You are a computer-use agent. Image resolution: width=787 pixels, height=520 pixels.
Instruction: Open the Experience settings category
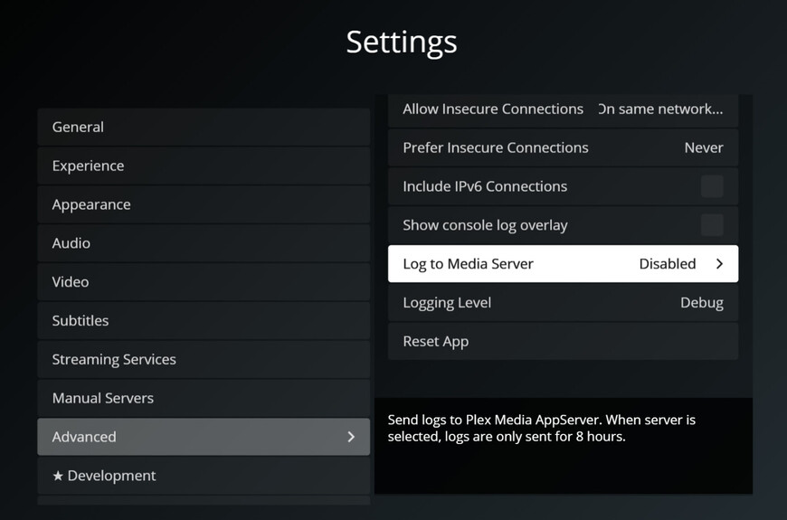coord(204,166)
